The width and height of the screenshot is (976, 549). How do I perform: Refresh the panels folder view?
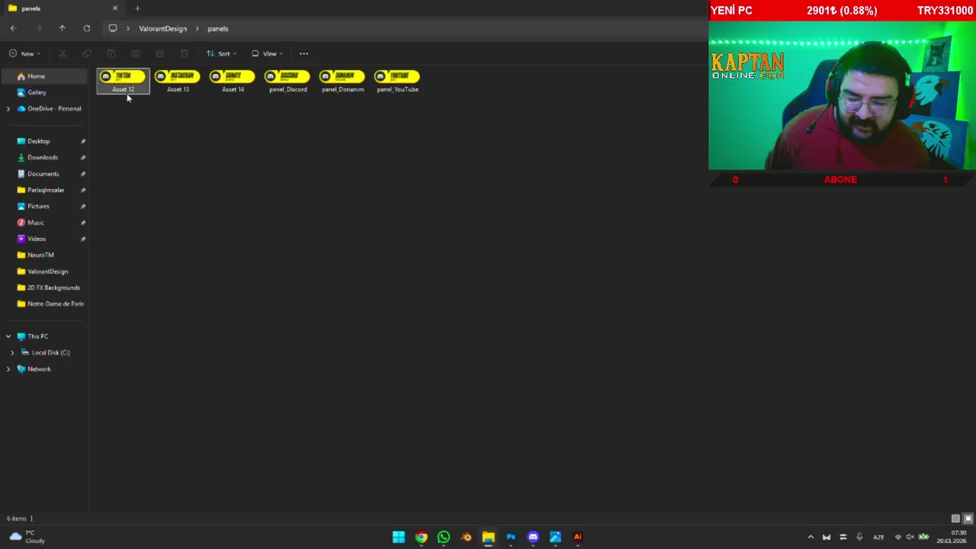point(87,28)
